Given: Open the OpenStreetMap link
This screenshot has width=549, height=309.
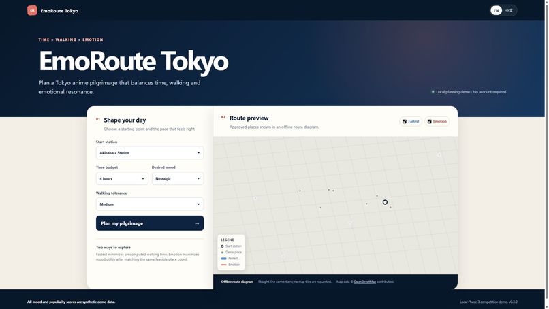Looking at the screenshot, I should click(x=365, y=282).
